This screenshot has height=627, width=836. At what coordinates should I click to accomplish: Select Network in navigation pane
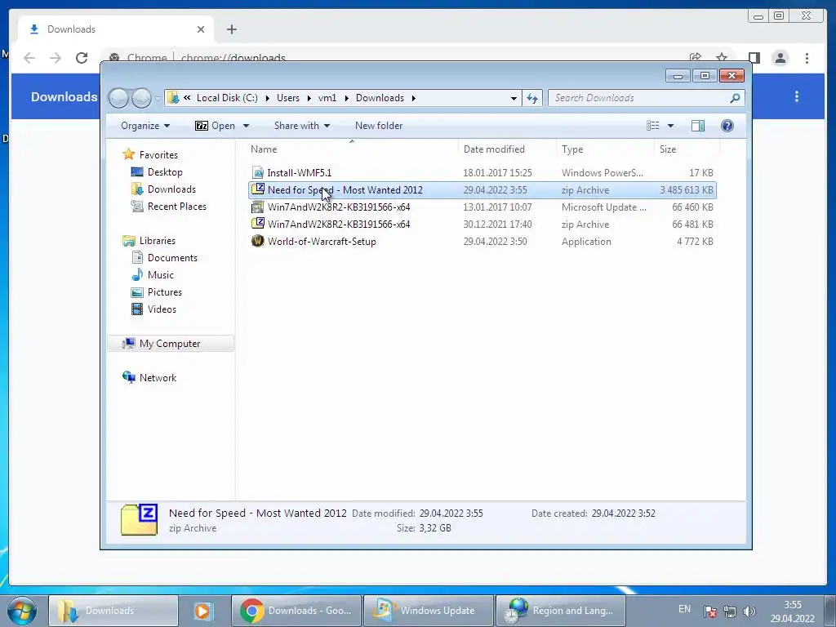click(158, 377)
